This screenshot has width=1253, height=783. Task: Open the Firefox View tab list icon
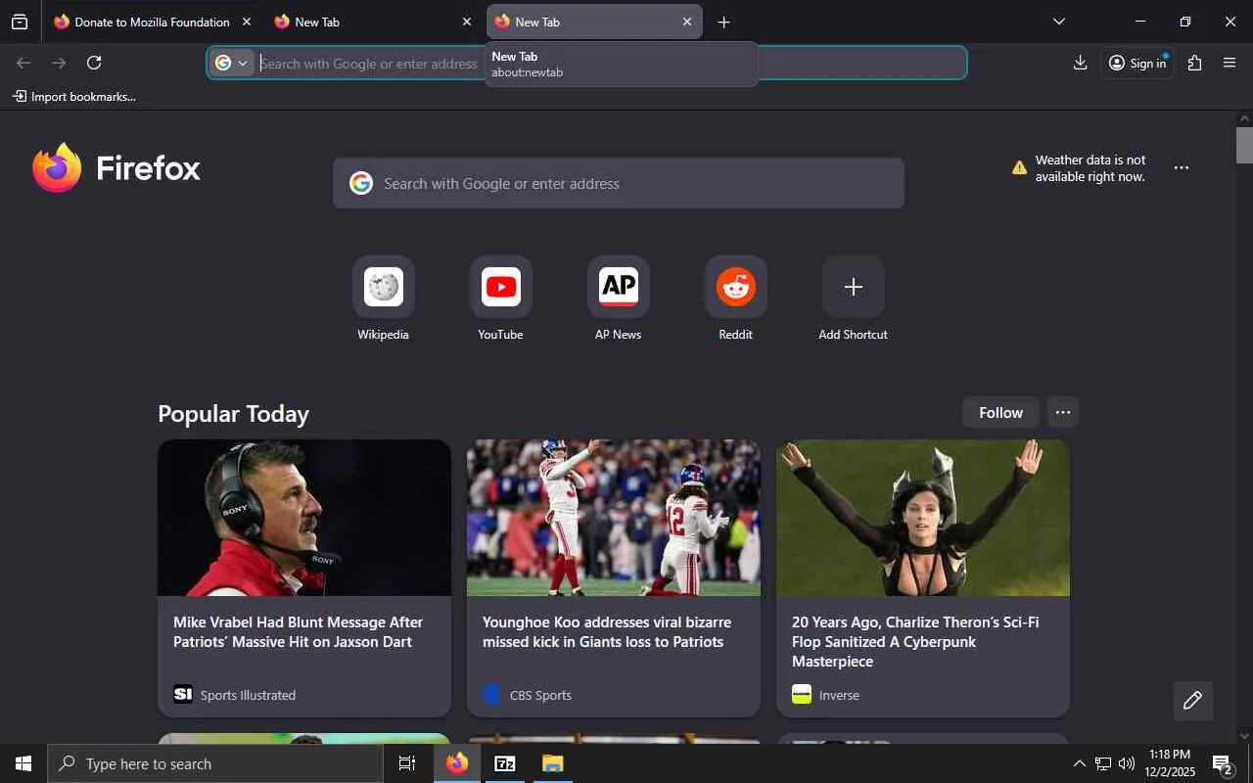pos(20,22)
